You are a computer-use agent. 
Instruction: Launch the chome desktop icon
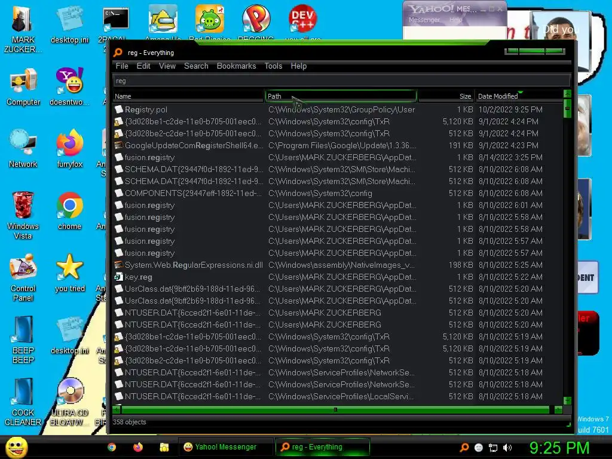(69, 211)
